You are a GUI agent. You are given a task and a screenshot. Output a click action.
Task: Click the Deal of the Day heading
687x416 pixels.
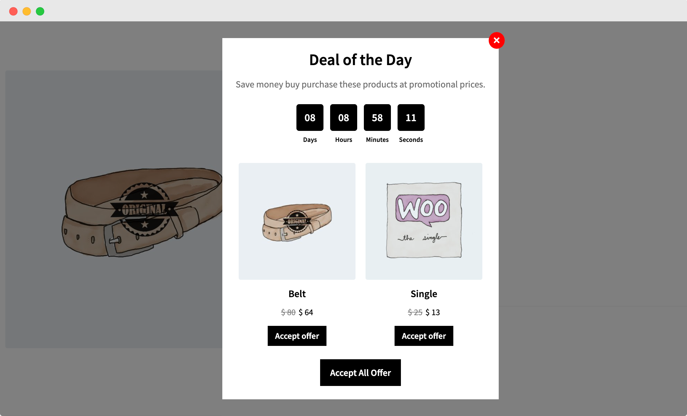coord(360,60)
